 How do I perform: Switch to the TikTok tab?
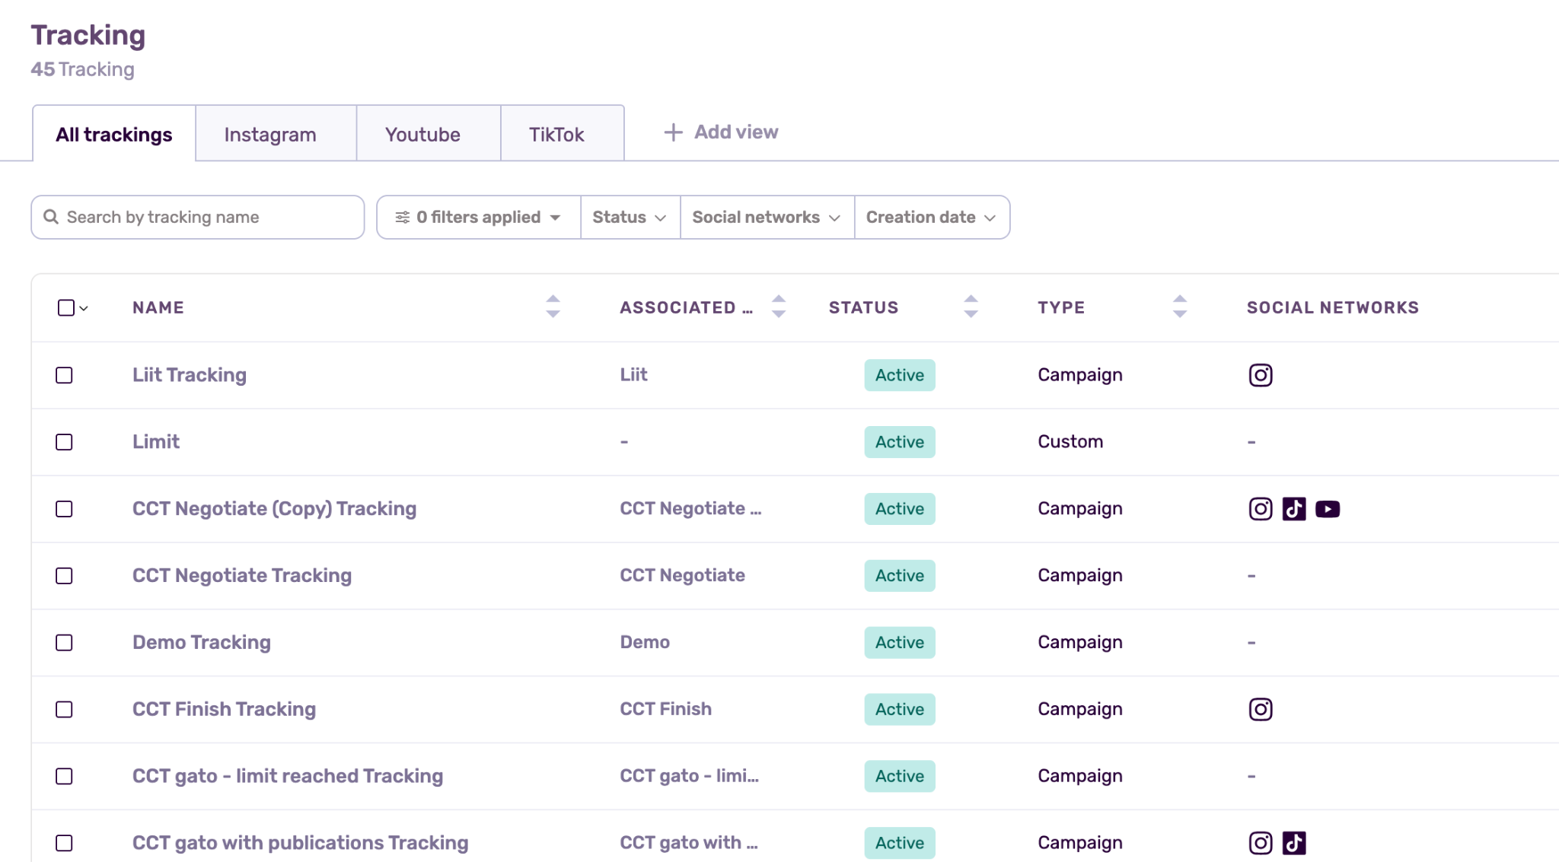point(556,135)
